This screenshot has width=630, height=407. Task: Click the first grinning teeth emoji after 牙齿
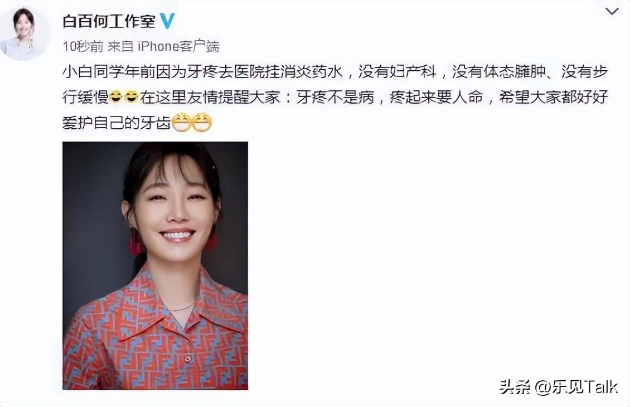pos(181,123)
